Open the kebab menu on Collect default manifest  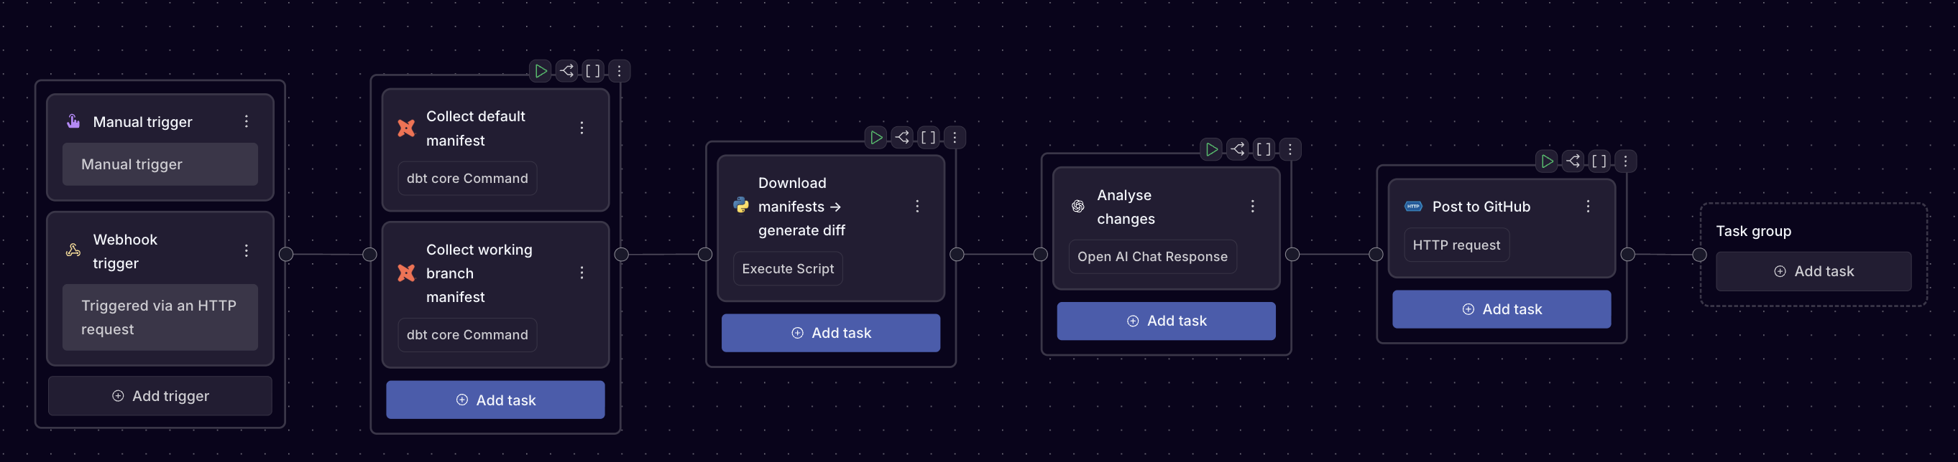[x=582, y=128]
